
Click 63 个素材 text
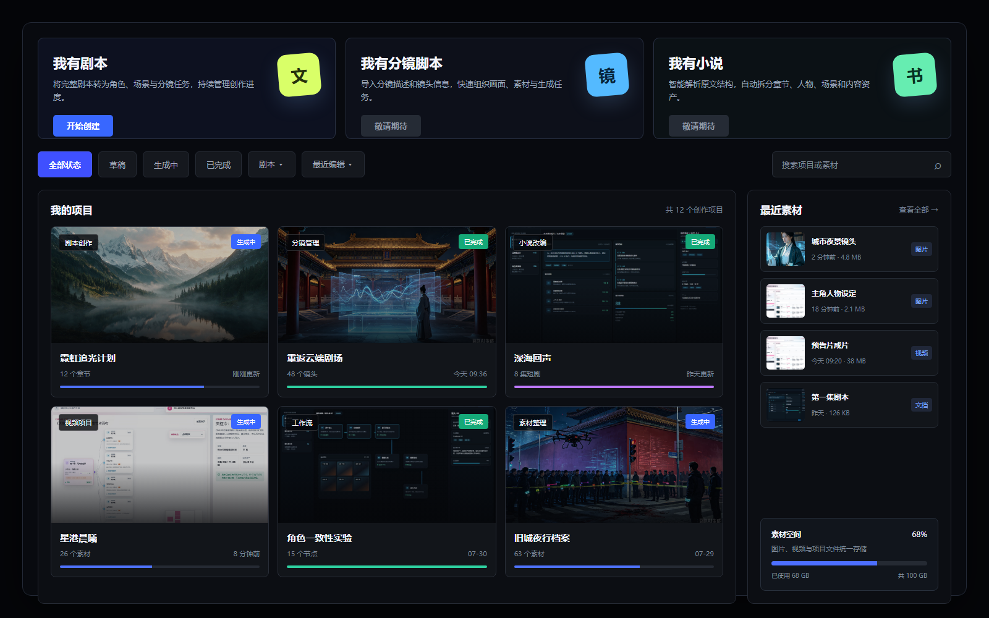tap(529, 554)
